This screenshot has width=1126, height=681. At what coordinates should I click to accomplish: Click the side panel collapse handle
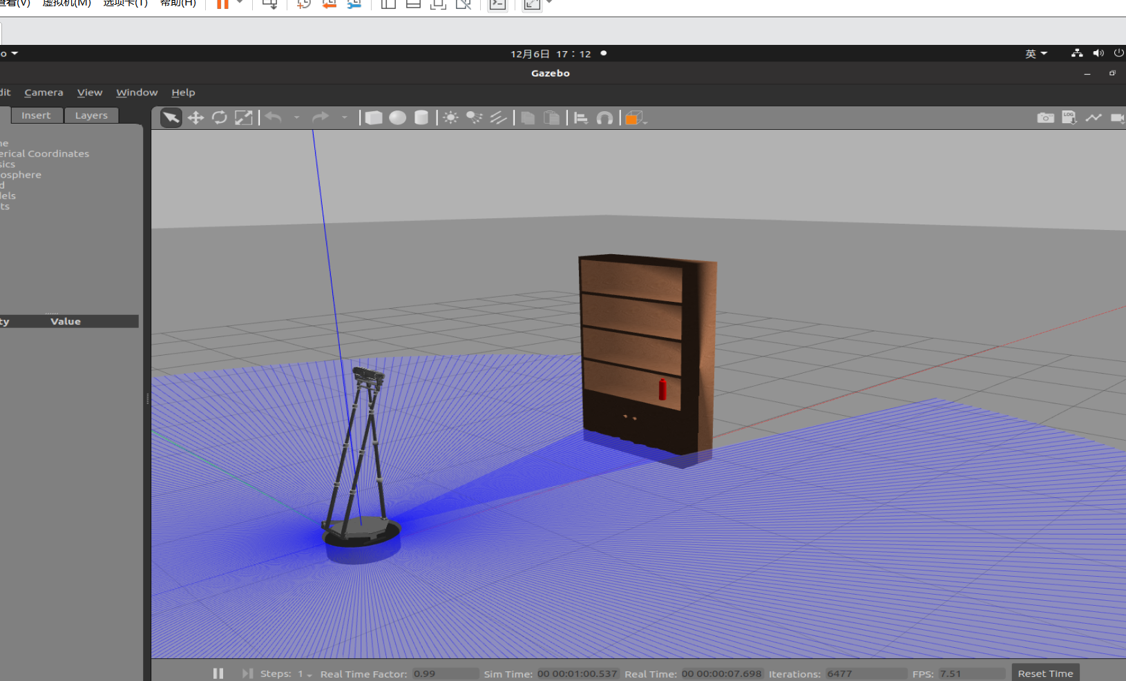click(x=147, y=399)
